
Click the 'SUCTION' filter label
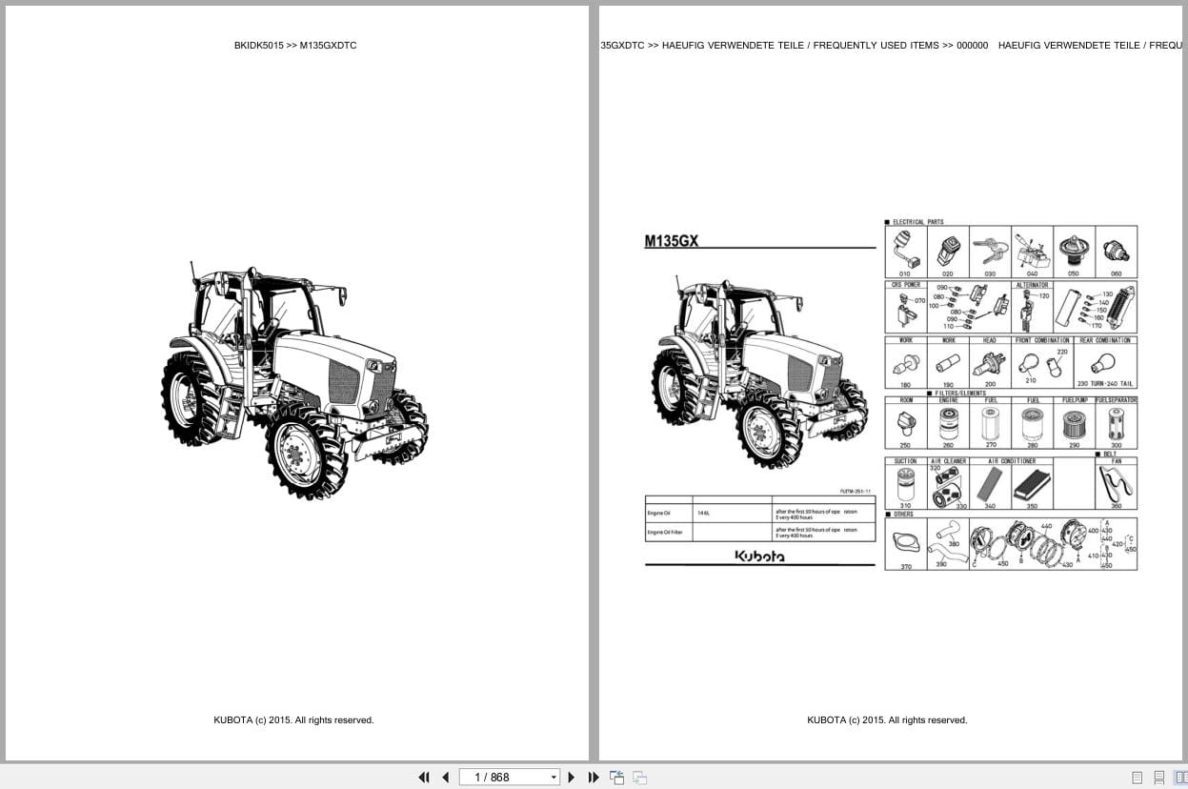click(905, 461)
